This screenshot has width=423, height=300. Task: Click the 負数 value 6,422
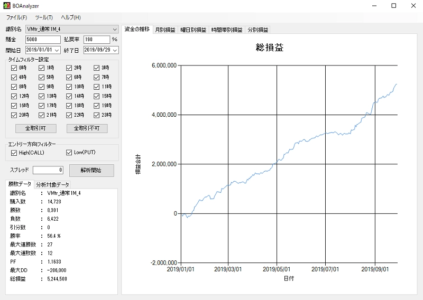(x=53, y=219)
